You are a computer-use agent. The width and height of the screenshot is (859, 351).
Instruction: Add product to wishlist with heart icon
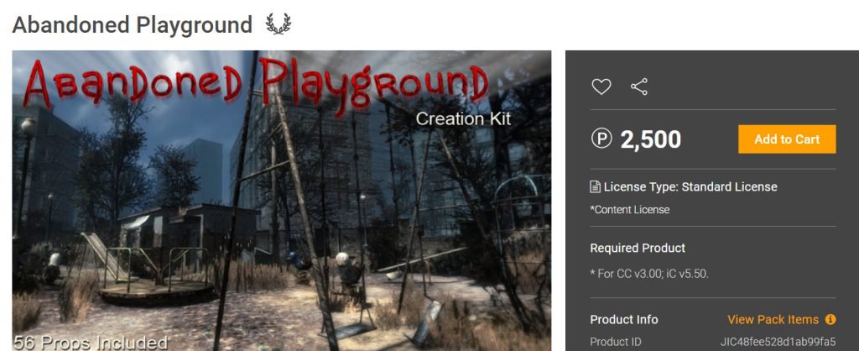pyautogui.click(x=601, y=86)
